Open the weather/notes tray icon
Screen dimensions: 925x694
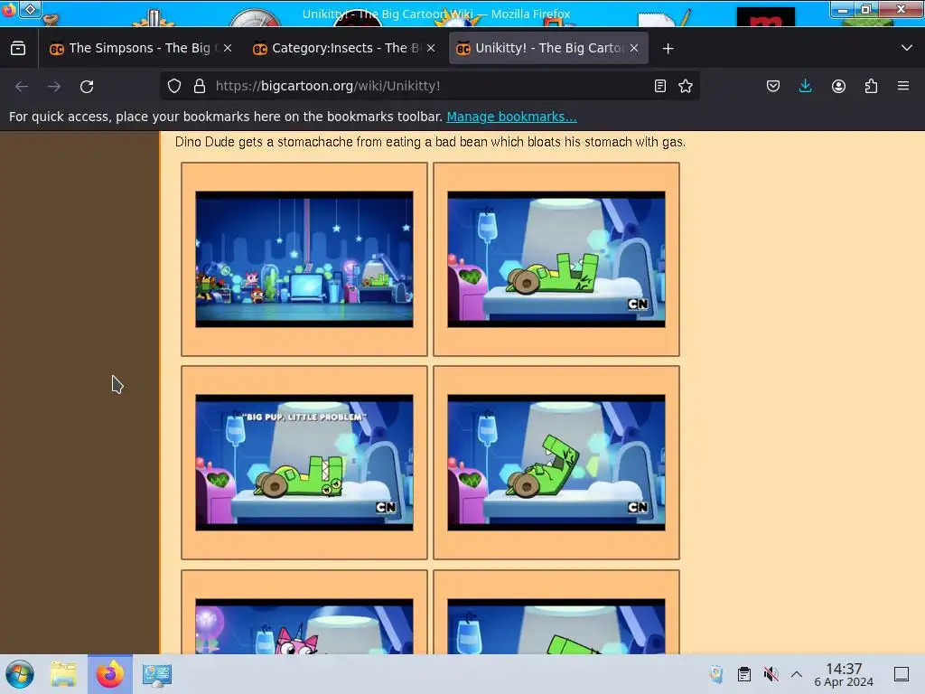(x=716, y=674)
